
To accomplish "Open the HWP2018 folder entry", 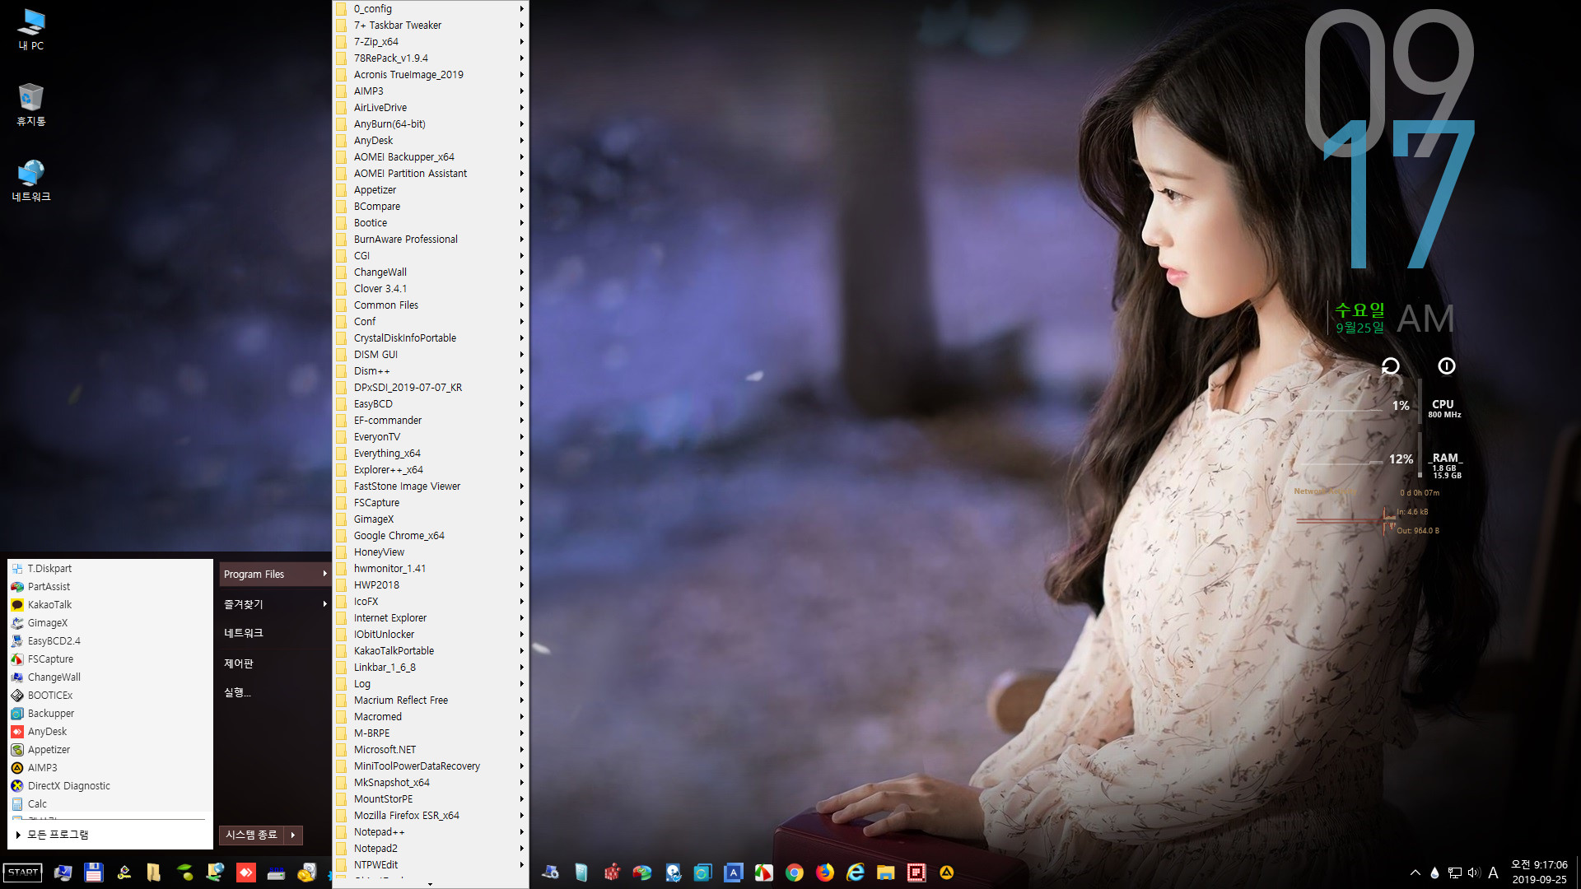I will (x=431, y=585).
